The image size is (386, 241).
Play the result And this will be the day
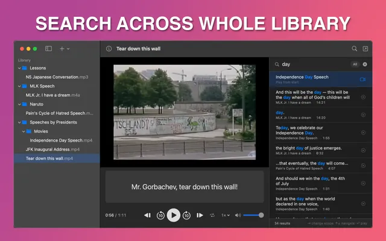click(x=363, y=97)
